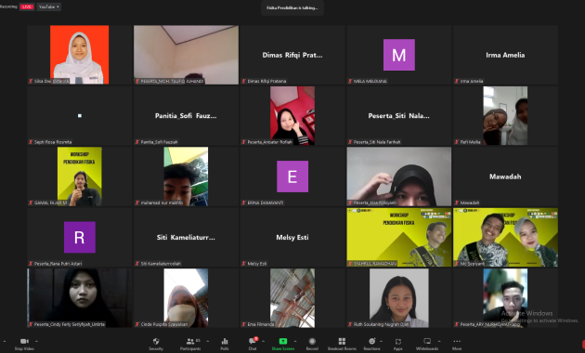
Task: Click the muted mic icon beside MELA MELDIANA label
Action: click(x=350, y=81)
